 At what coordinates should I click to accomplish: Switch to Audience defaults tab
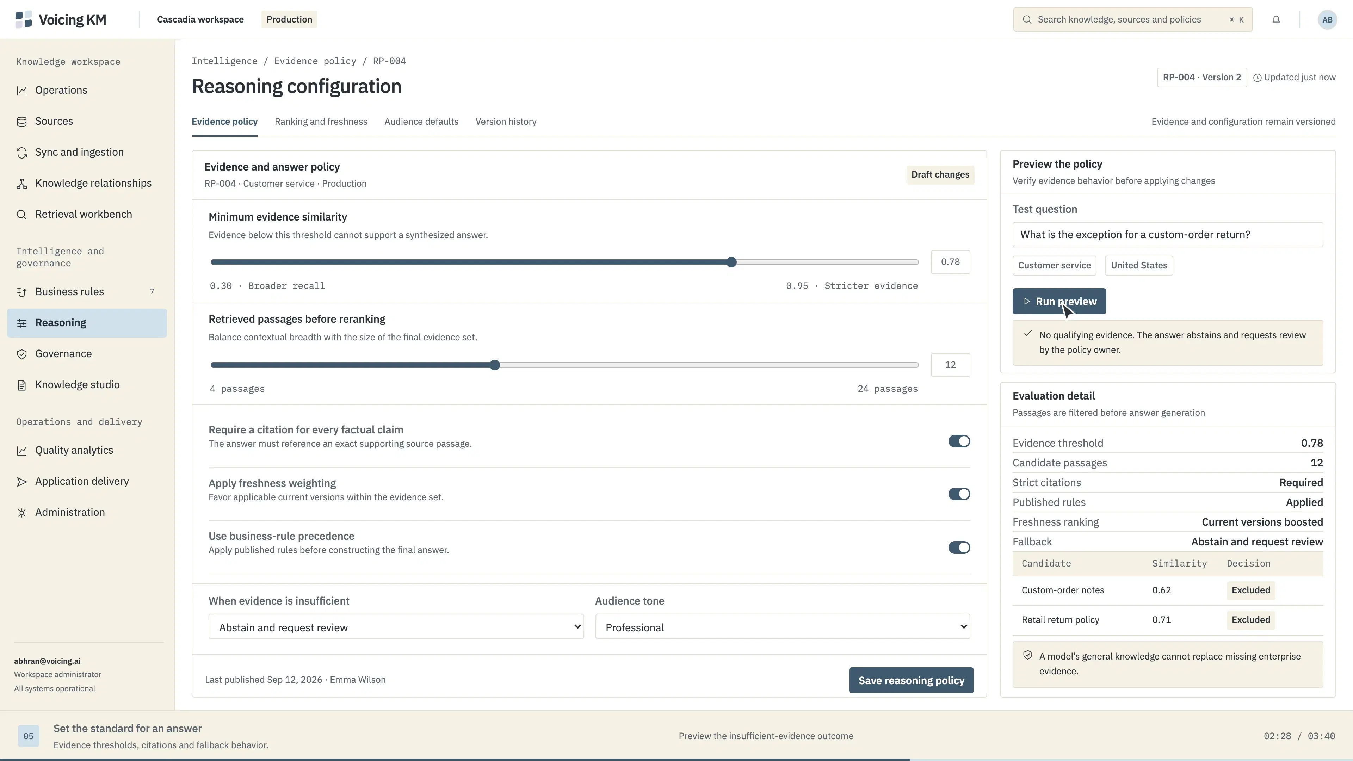pyautogui.click(x=421, y=122)
